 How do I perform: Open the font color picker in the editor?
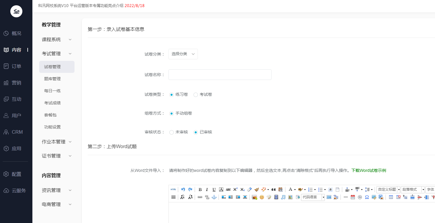tap(291, 189)
